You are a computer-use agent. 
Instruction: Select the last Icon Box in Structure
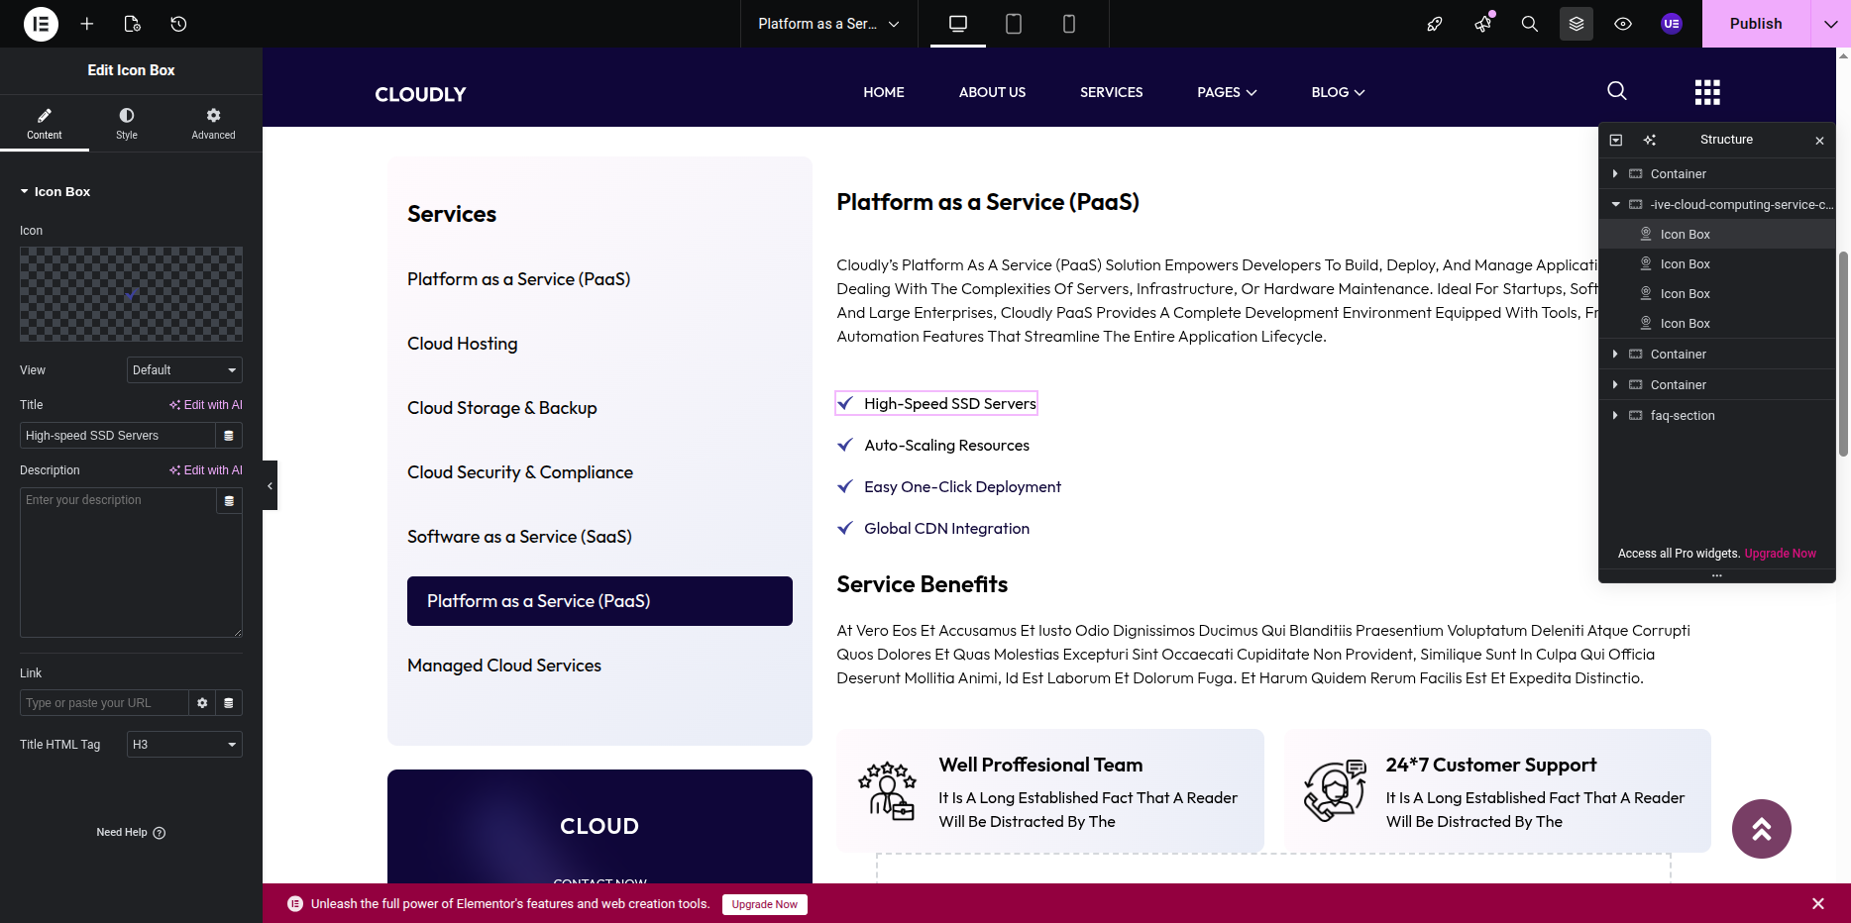tap(1716, 324)
